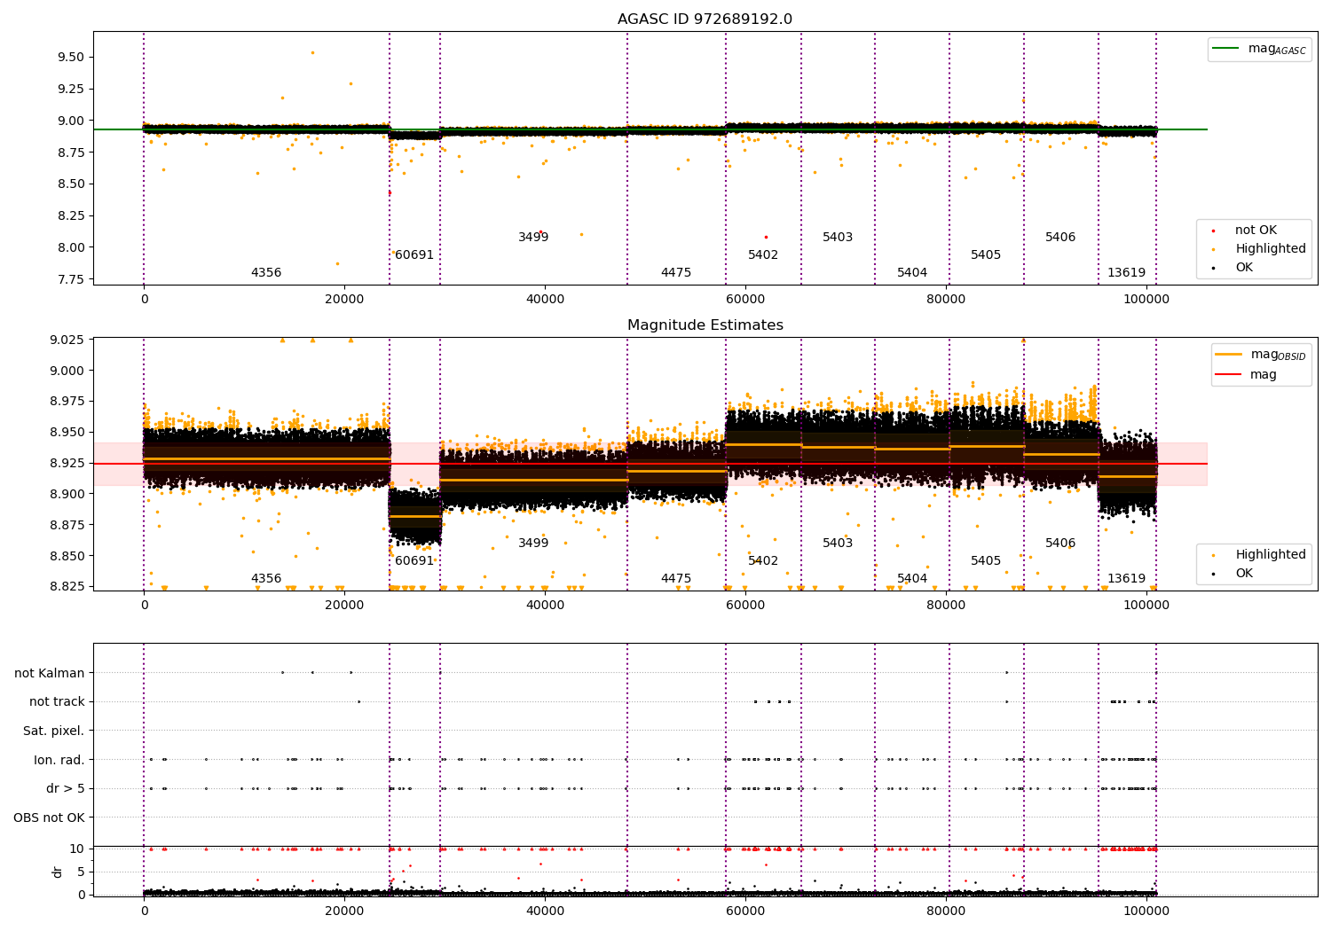Click the green mag AGASC legend line
The image size is (1331, 931).
1225,49
